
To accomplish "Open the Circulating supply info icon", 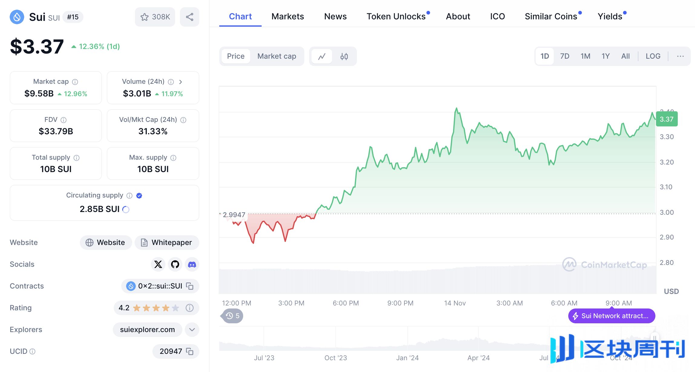I will (129, 196).
